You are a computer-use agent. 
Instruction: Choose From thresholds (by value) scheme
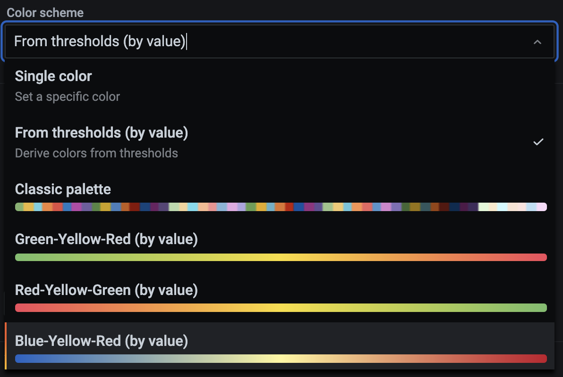pos(101,133)
